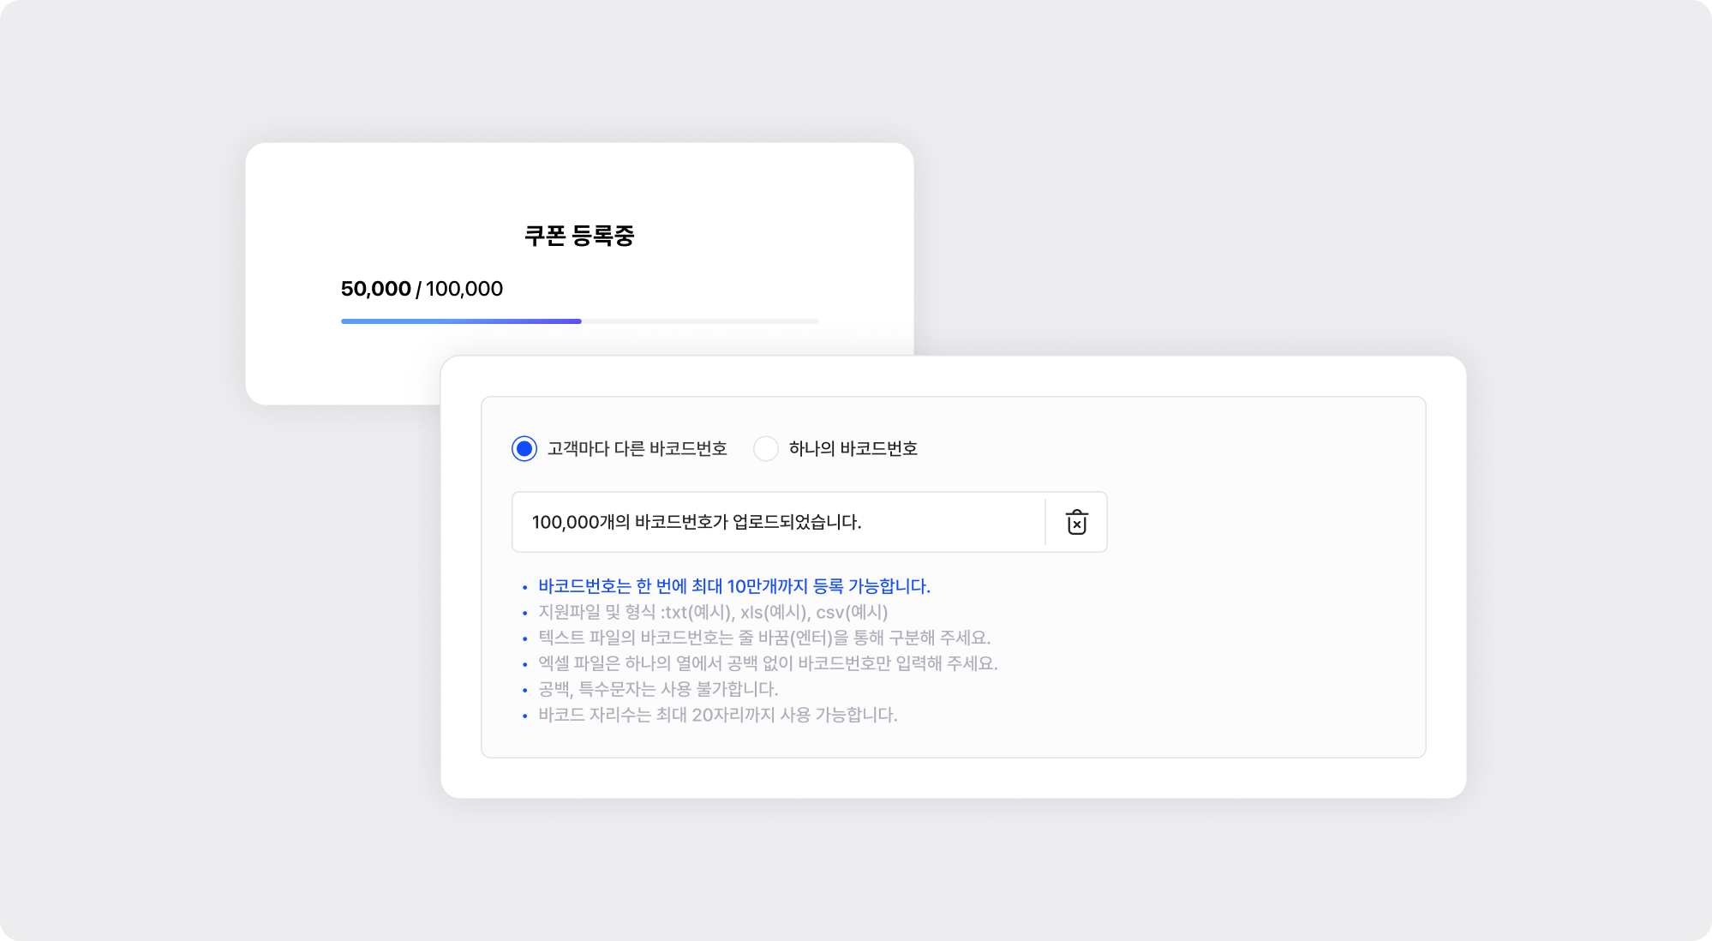Click the 텍스트 파일 줄 바꿈 guideline line
This screenshot has height=941, width=1712.
click(763, 638)
